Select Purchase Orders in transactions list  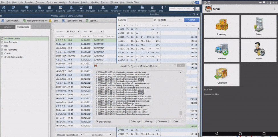tap(25, 39)
